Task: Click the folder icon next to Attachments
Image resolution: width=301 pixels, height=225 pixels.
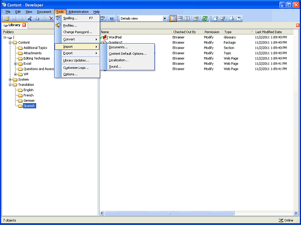Action: point(20,53)
